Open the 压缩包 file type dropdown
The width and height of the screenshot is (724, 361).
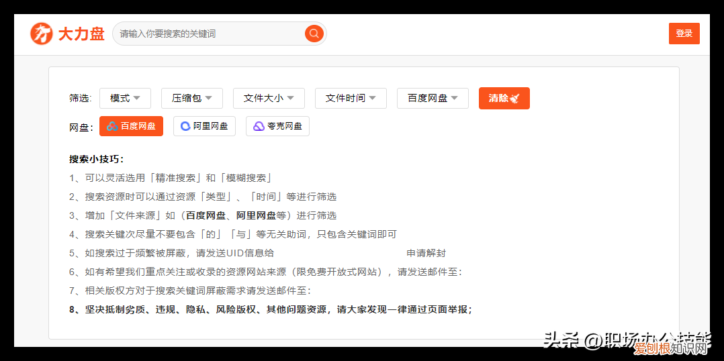click(x=191, y=98)
